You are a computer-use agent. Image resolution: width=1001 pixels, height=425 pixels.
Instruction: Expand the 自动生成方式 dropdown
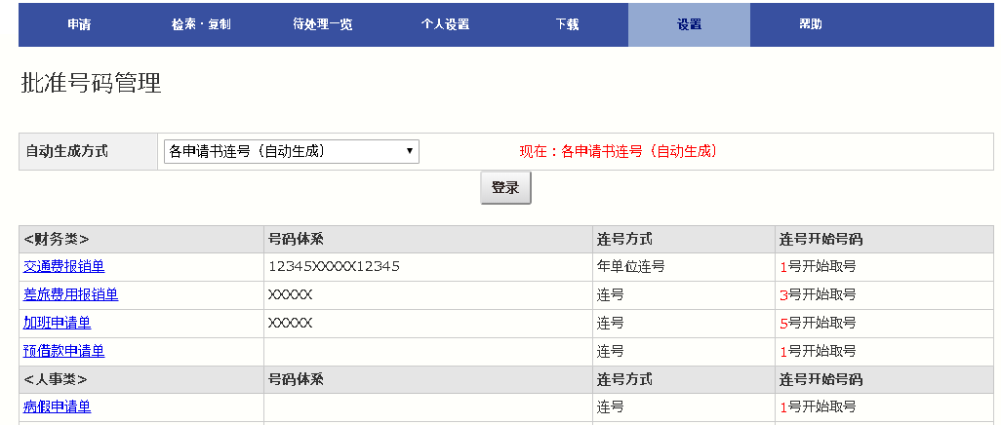(291, 151)
